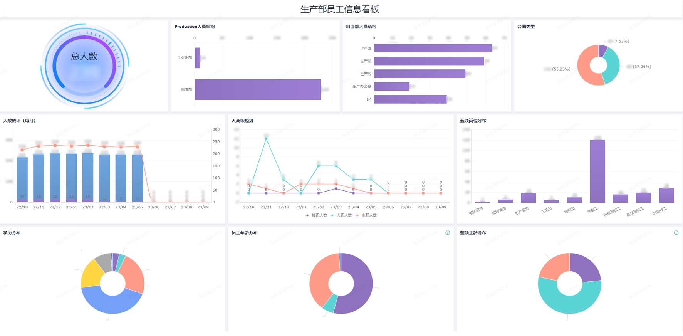The width and height of the screenshot is (683, 336).
Task: Click the 总人数 gauge widget
Action: (85, 66)
